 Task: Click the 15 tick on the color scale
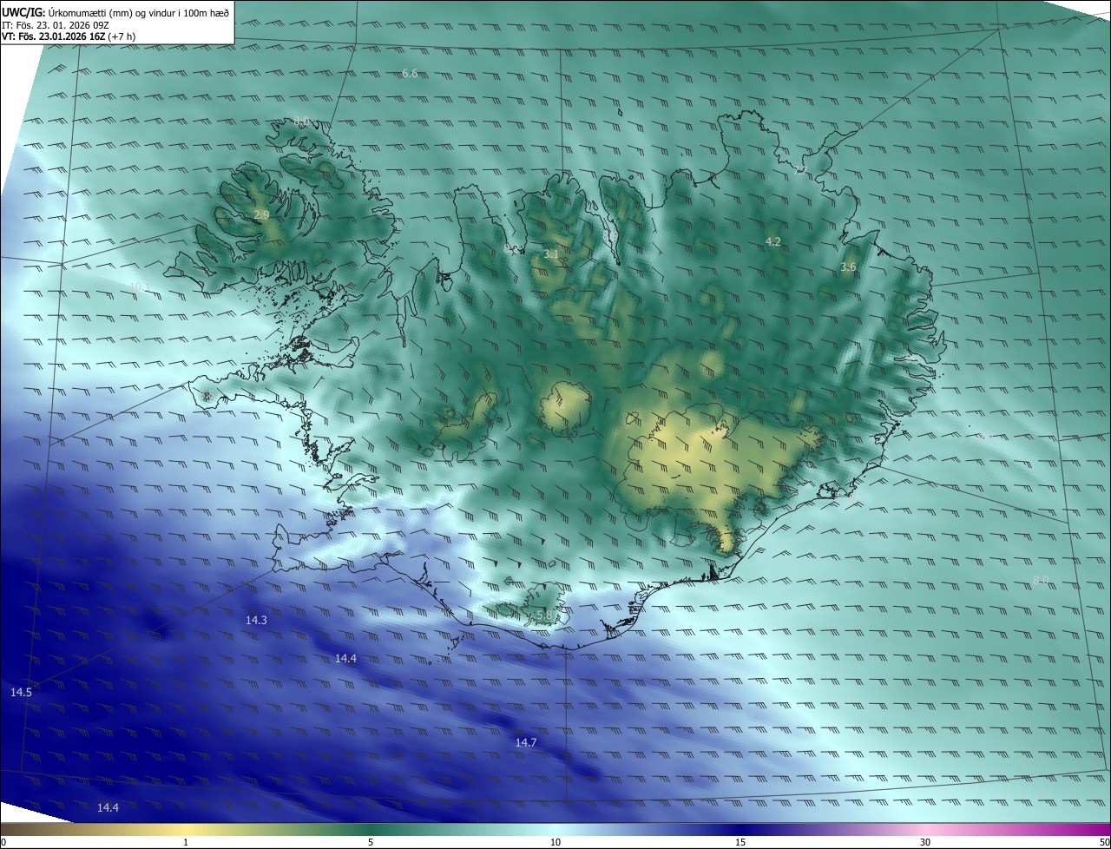740,843
